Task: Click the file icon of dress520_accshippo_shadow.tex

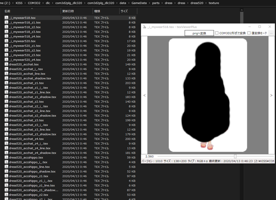Action: point(6,171)
